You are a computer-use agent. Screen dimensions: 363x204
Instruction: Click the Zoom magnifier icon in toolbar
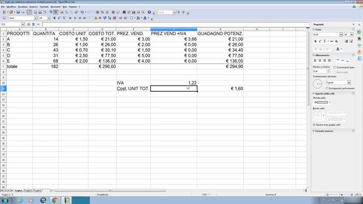tap(143, 12)
